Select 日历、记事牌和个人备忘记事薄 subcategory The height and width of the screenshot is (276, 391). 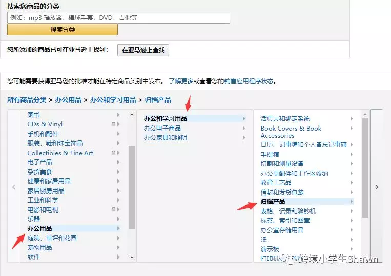coord(304,145)
